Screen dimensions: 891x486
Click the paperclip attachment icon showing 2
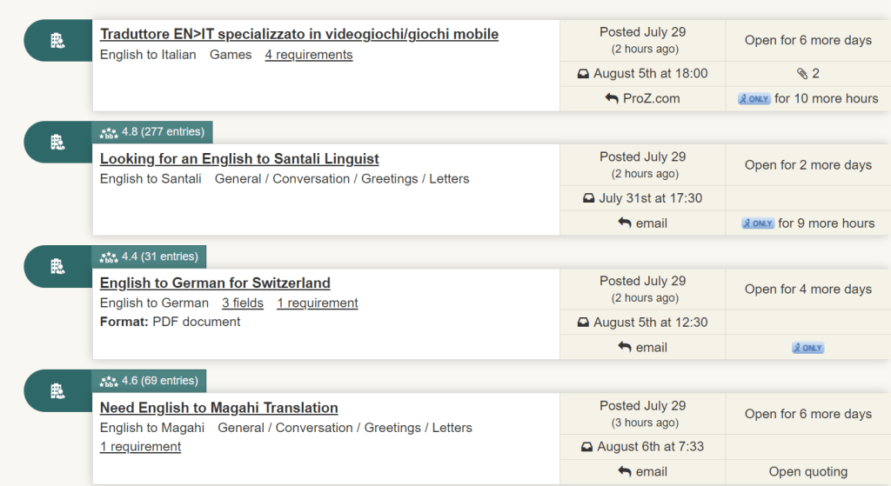click(801, 73)
